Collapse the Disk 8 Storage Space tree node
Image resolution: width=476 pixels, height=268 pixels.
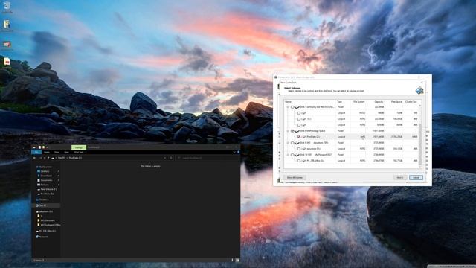[288, 131]
